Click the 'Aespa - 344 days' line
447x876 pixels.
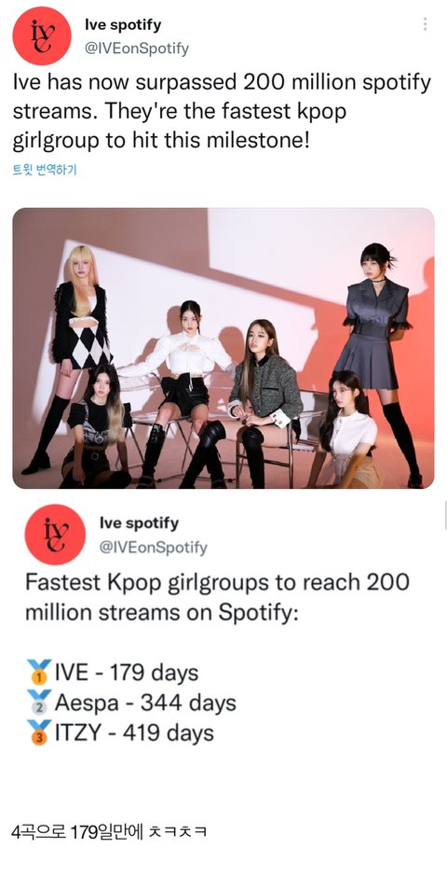(145, 702)
